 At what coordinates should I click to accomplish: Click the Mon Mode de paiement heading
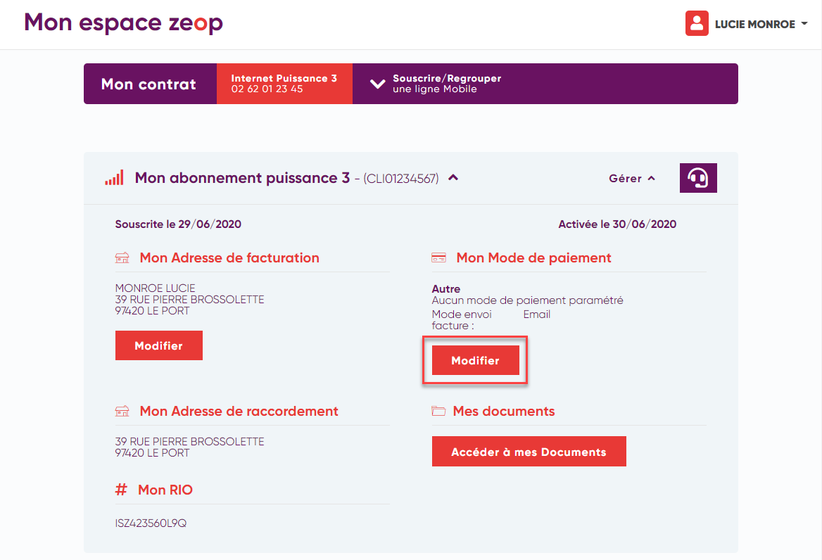tap(533, 257)
